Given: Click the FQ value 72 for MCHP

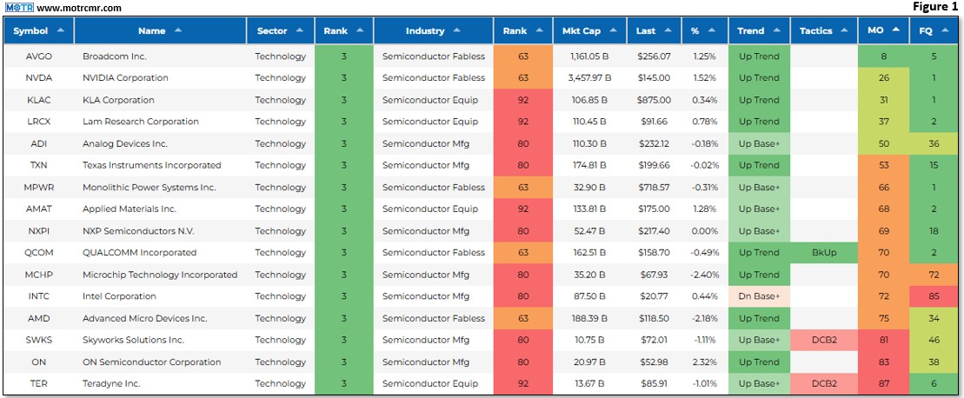Looking at the screenshot, I should point(934,275).
